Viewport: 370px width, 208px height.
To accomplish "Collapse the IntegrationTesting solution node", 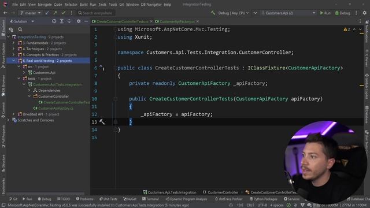I will (9, 37).
